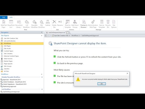Collapse the Navigation pane
This screenshot has width=145, height=109.
click(42, 32)
